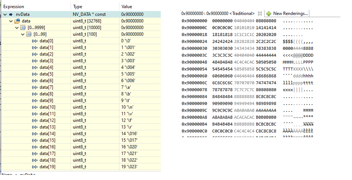Click the variable icon beside data[0]
This screenshot has height=180, width=352.
coord(35,41)
